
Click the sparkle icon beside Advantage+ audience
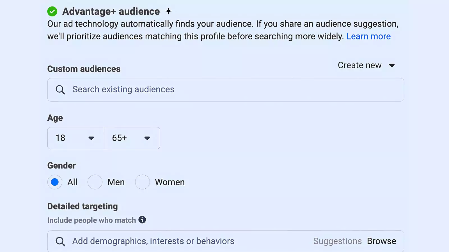tap(168, 11)
